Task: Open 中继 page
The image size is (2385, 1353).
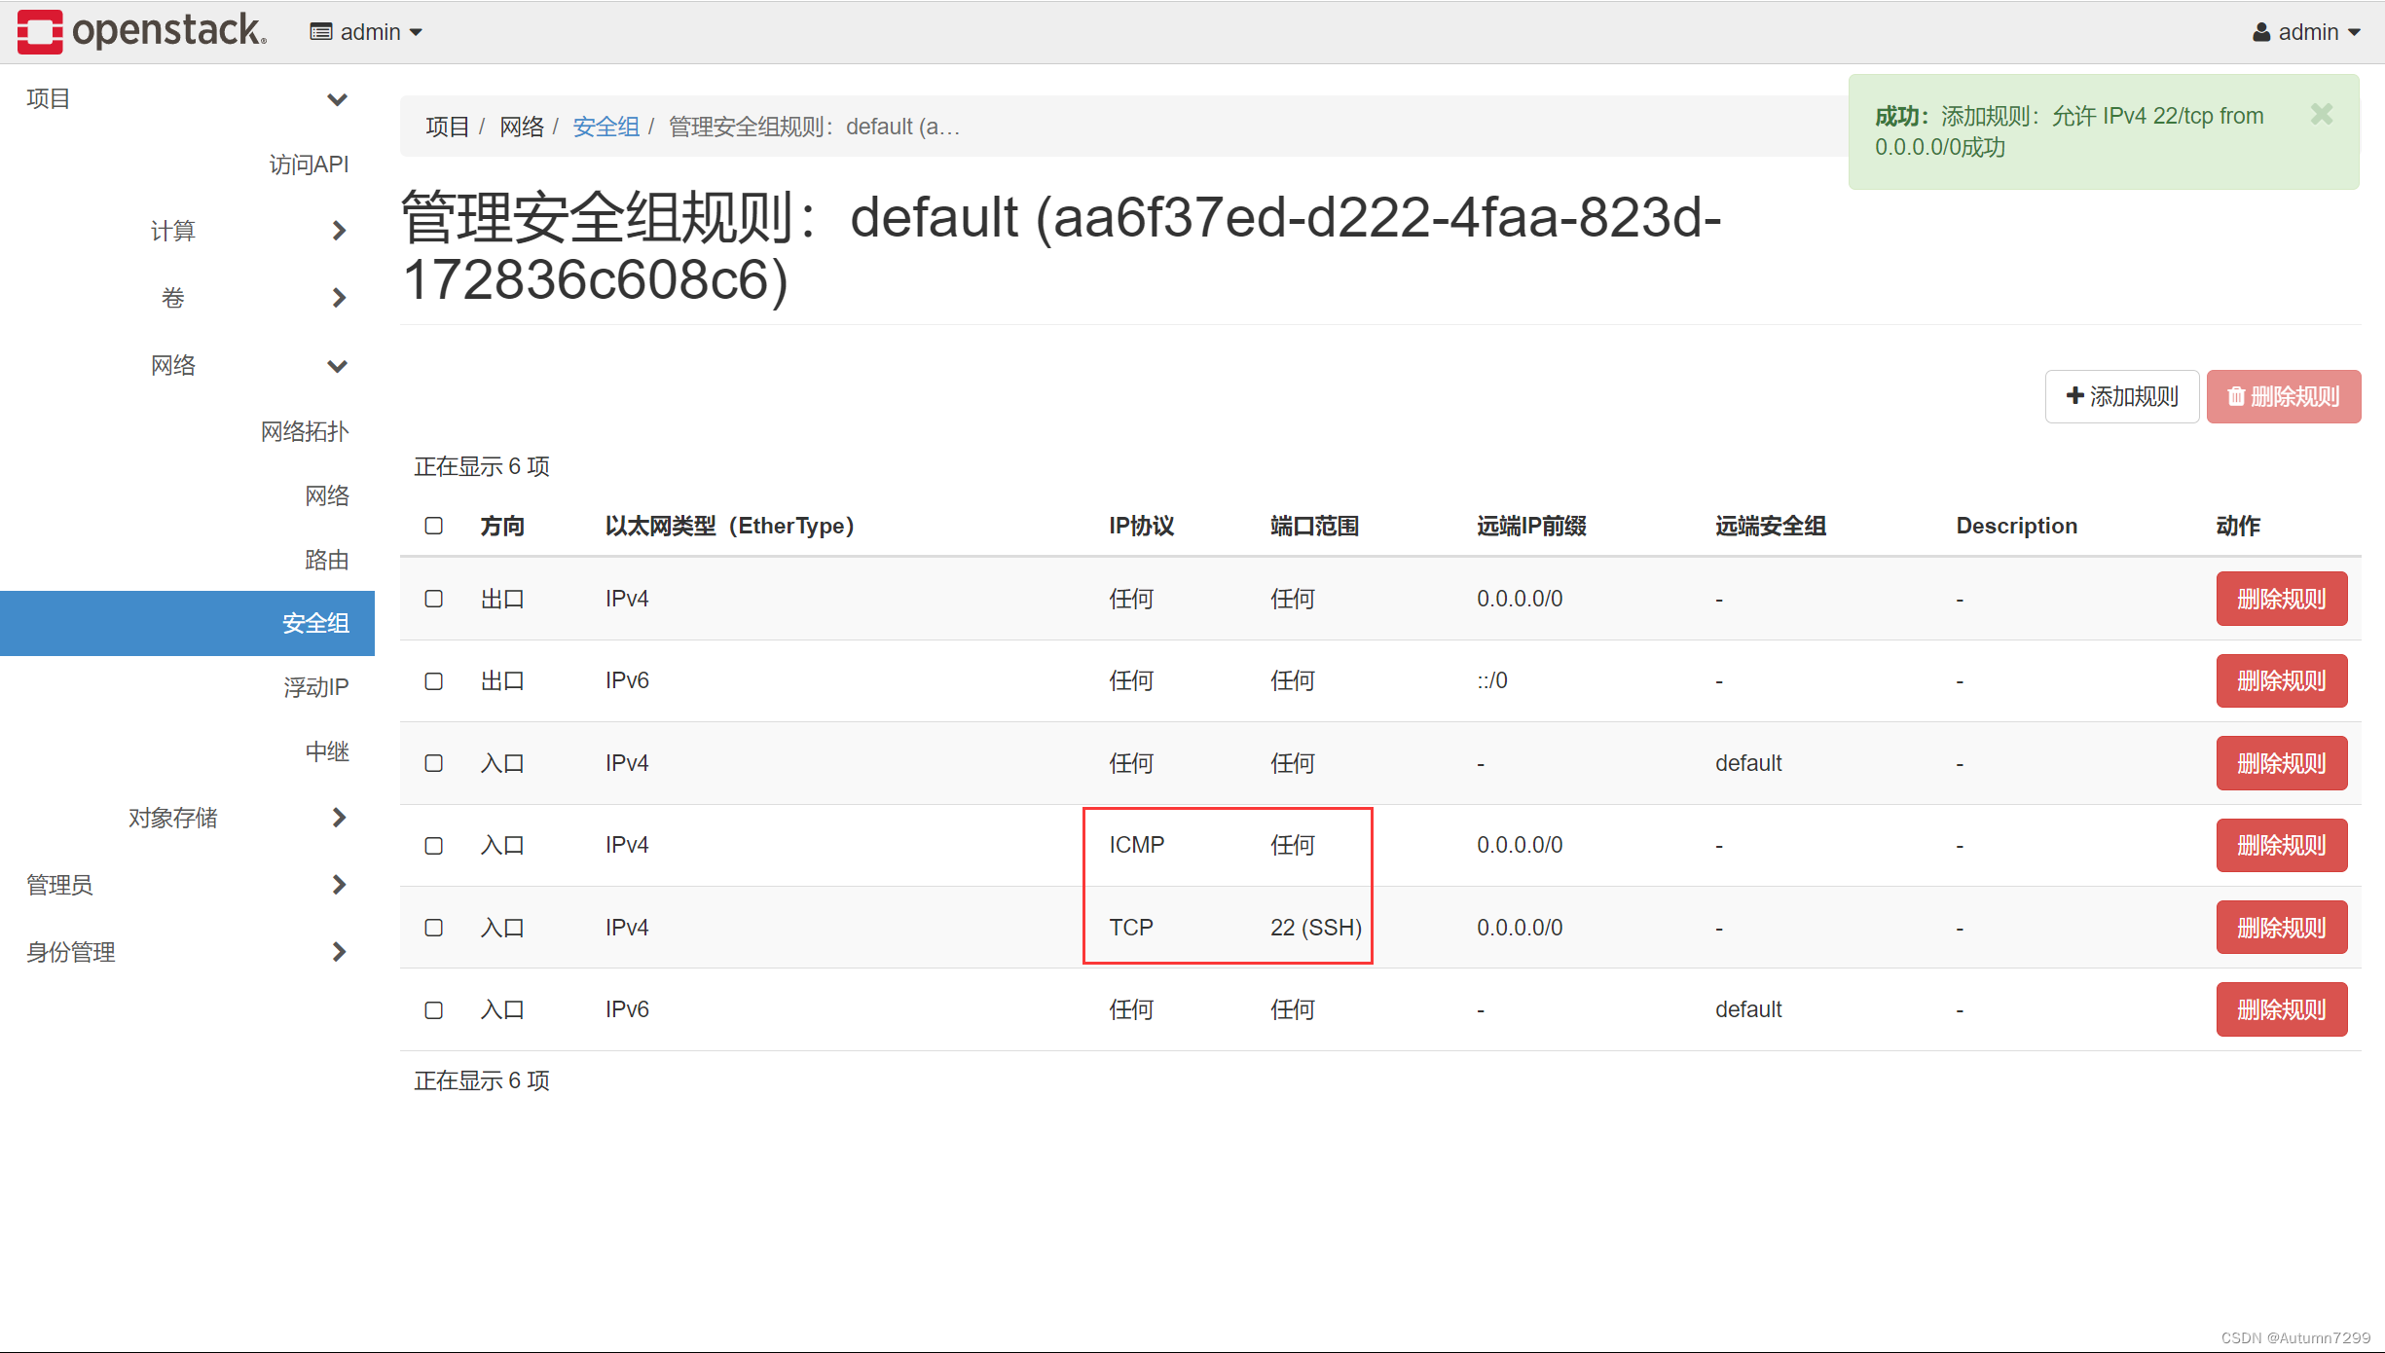Action: 327,751
